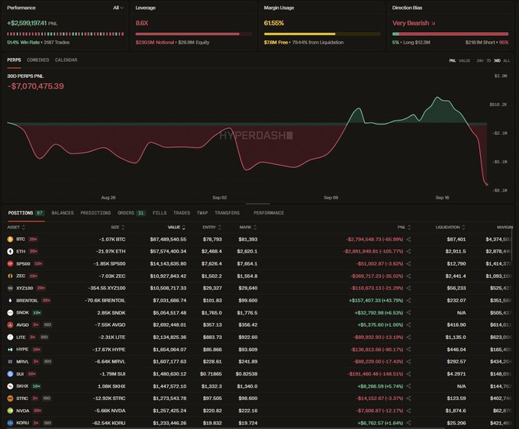Open the TRADES tab
Screen dimensions: 519x429
click(x=182, y=213)
